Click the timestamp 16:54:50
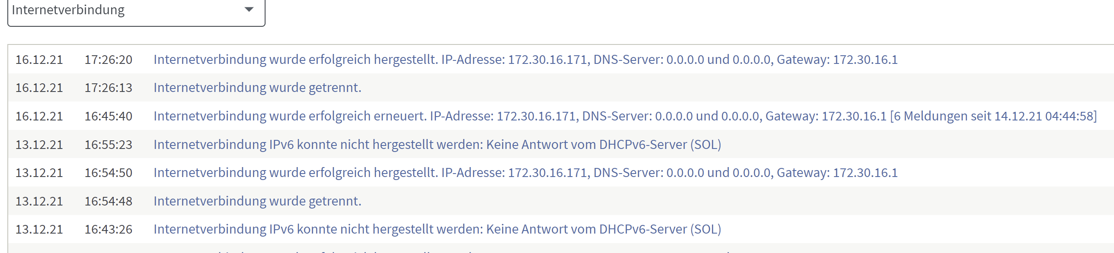 109,173
